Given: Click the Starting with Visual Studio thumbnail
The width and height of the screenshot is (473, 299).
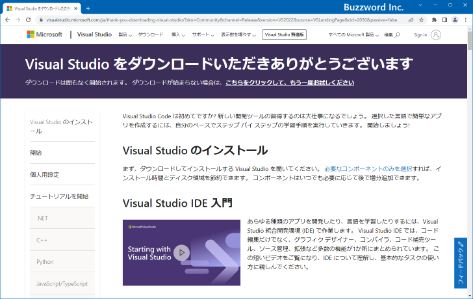Looking at the screenshot, I should 181,253.
